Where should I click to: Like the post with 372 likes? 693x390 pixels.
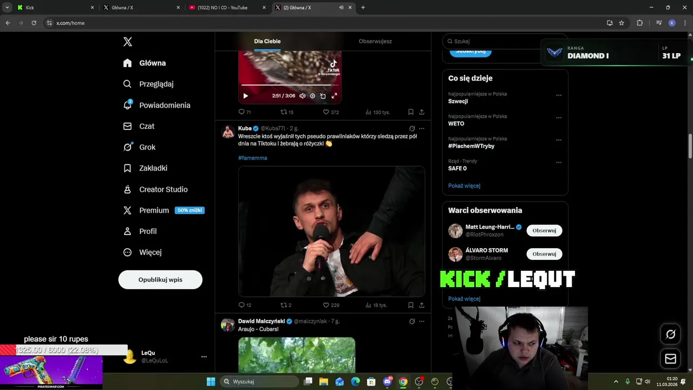[330, 112]
